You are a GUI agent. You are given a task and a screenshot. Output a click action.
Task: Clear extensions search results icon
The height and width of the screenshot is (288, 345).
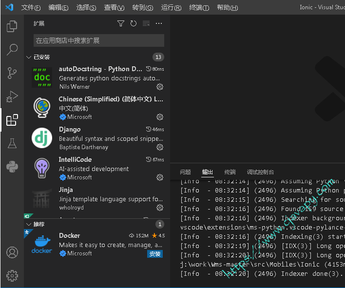(146, 23)
